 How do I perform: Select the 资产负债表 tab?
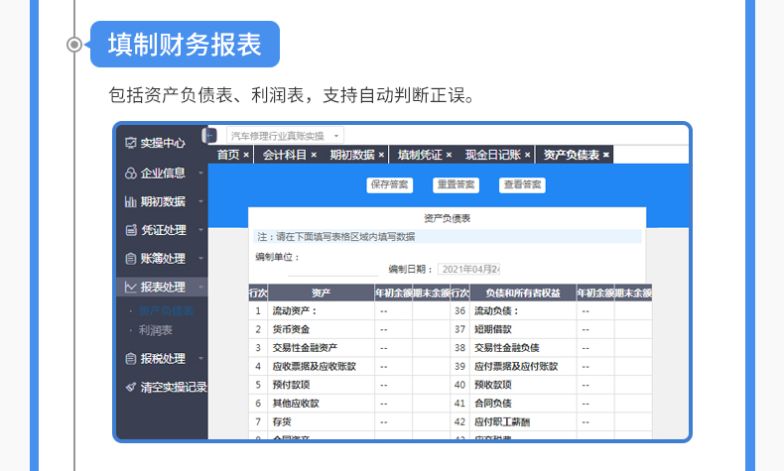(571, 156)
